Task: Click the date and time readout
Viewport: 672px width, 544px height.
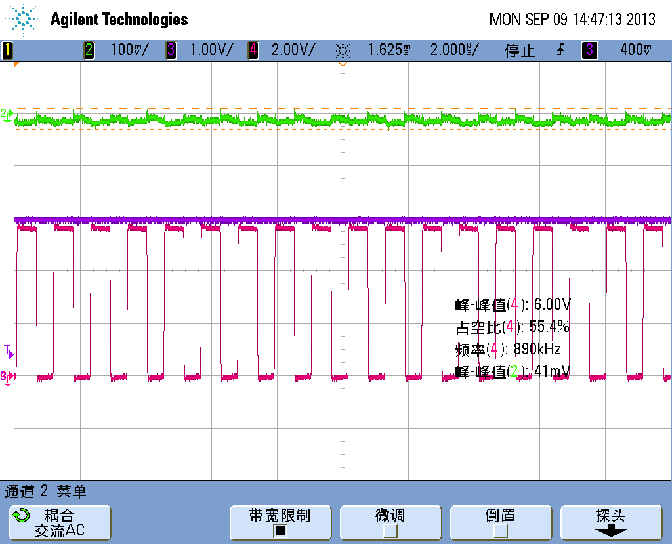Action: [572, 19]
